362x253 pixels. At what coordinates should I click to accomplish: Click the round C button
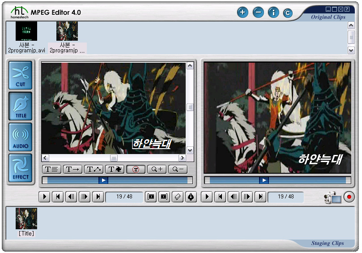(288, 13)
